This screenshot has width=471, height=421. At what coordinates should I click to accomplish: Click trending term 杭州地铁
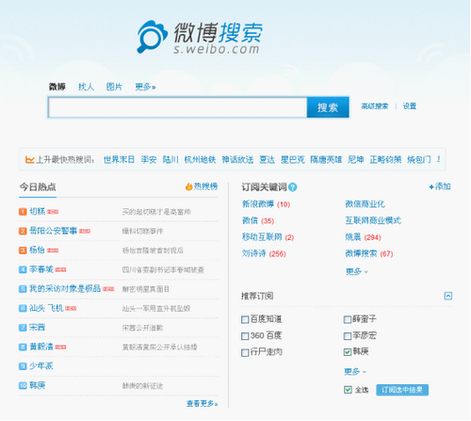click(x=200, y=159)
